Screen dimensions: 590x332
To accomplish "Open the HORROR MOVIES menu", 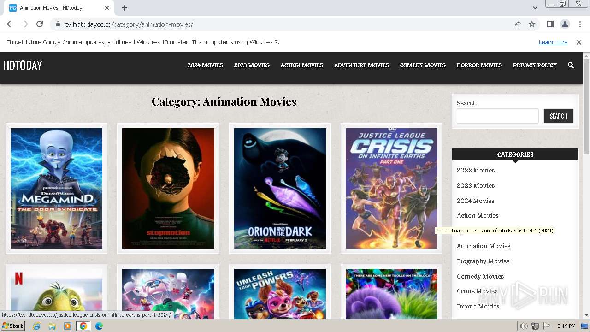I will pos(479,65).
